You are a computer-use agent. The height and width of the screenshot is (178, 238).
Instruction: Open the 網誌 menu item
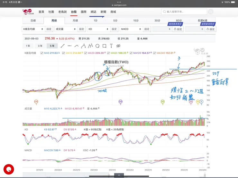tap(94, 12)
